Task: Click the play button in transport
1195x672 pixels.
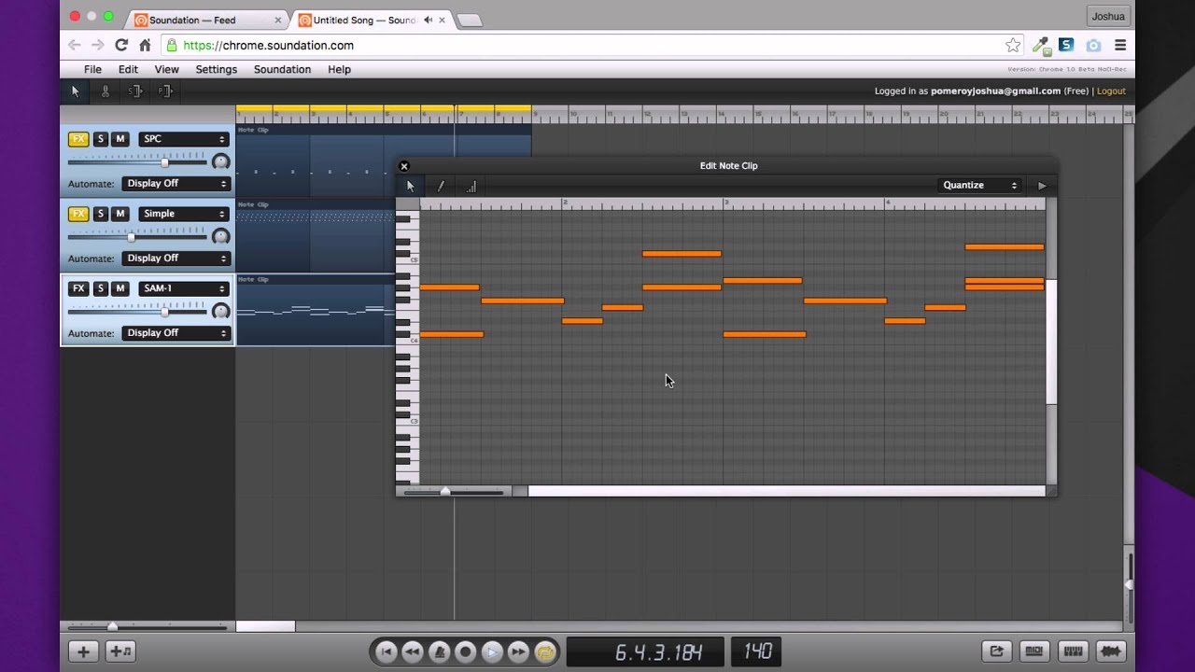Action: (492, 651)
